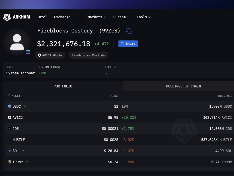Open the Custom dropdown menu
Screen dimensions: 234x176
click(121, 17)
